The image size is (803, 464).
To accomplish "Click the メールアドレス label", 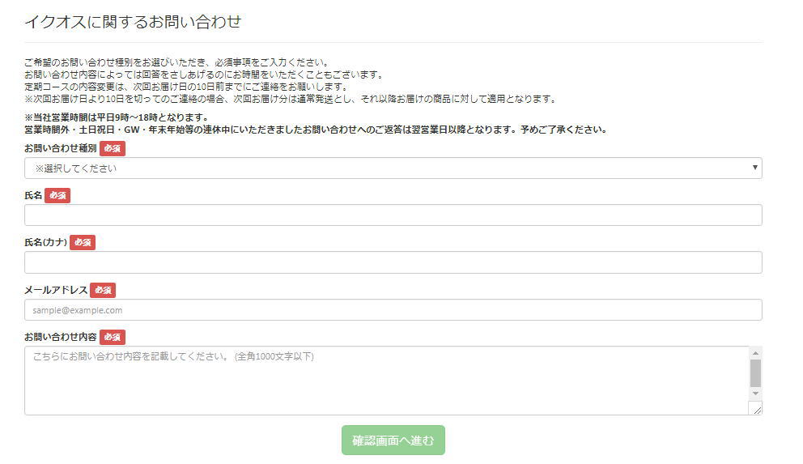I will [x=56, y=290].
